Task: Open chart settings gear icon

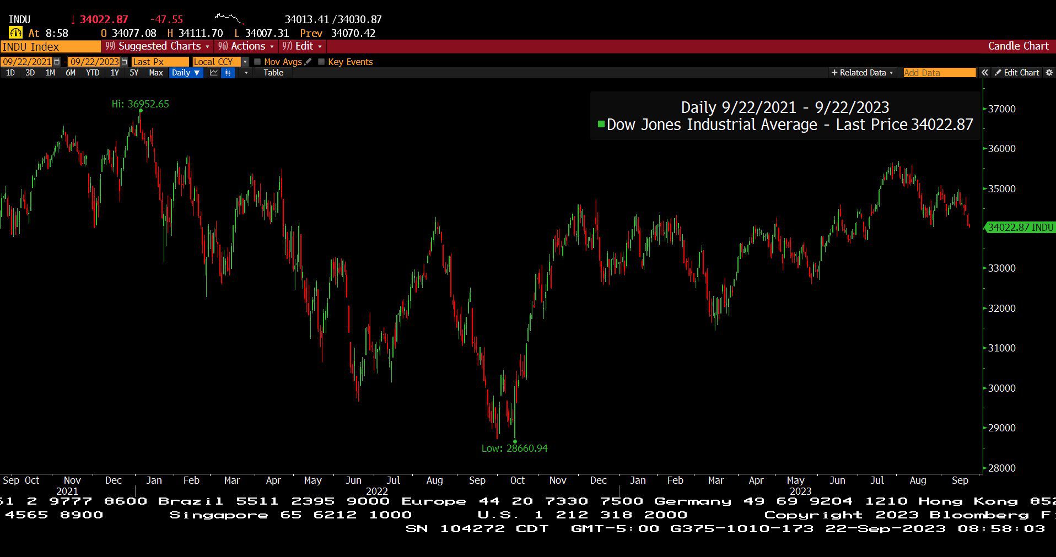Action: [x=1049, y=73]
